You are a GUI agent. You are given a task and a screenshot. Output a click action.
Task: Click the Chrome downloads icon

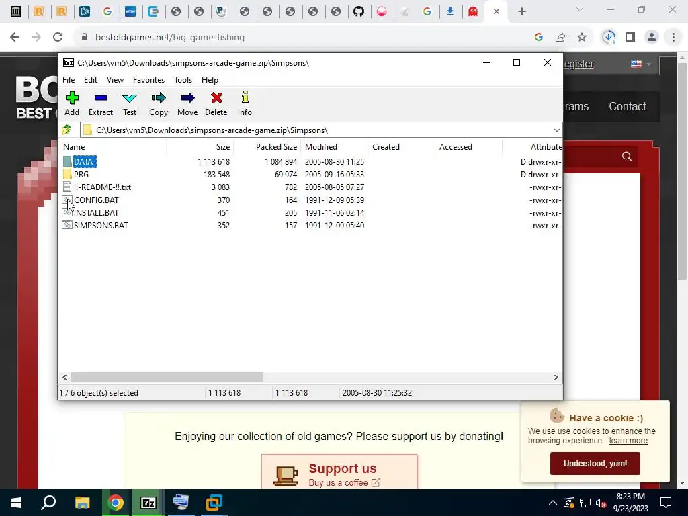pyautogui.click(x=609, y=38)
